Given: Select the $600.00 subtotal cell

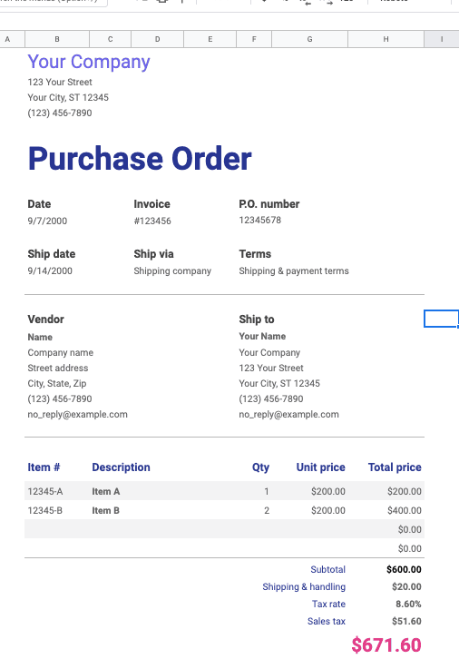Looking at the screenshot, I should coord(404,569).
